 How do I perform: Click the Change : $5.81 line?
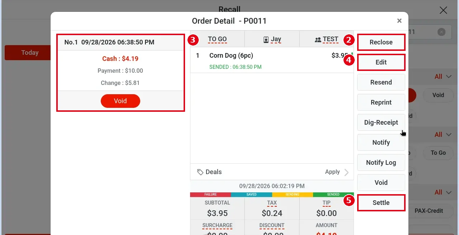tap(120, 83)
